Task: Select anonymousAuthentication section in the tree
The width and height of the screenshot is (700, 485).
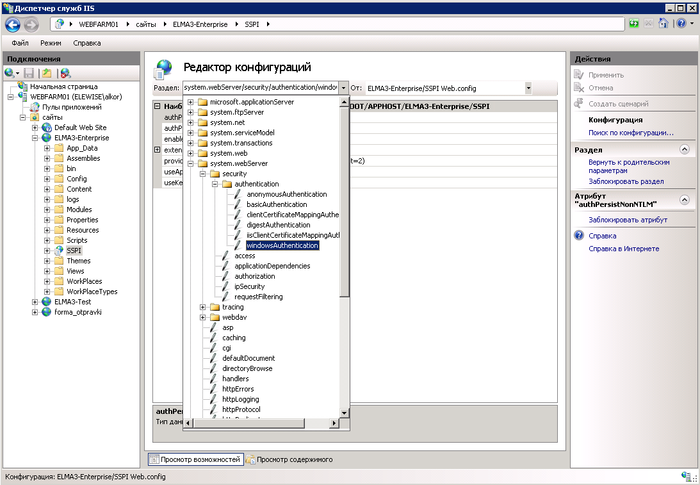Action: tap(286, 194)
